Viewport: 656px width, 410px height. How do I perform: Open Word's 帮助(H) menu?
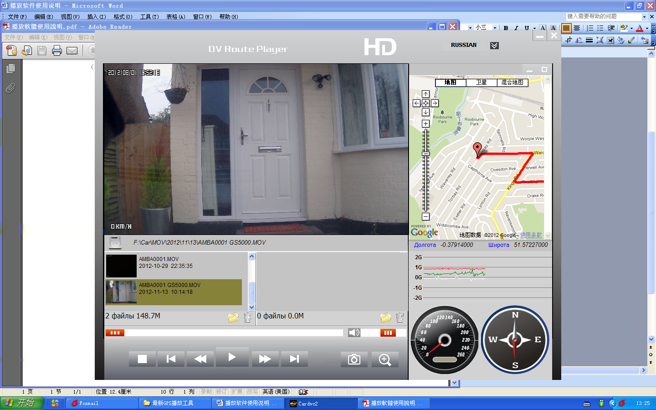pyautogui.click(x=229, y=17)
